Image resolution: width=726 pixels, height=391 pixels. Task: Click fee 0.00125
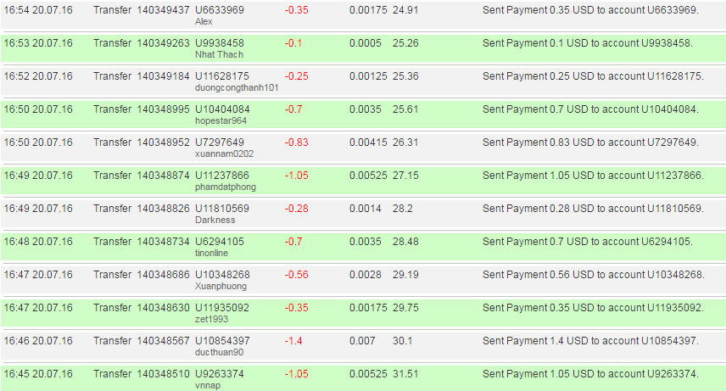pyautogui.click(x=368, y=76)
